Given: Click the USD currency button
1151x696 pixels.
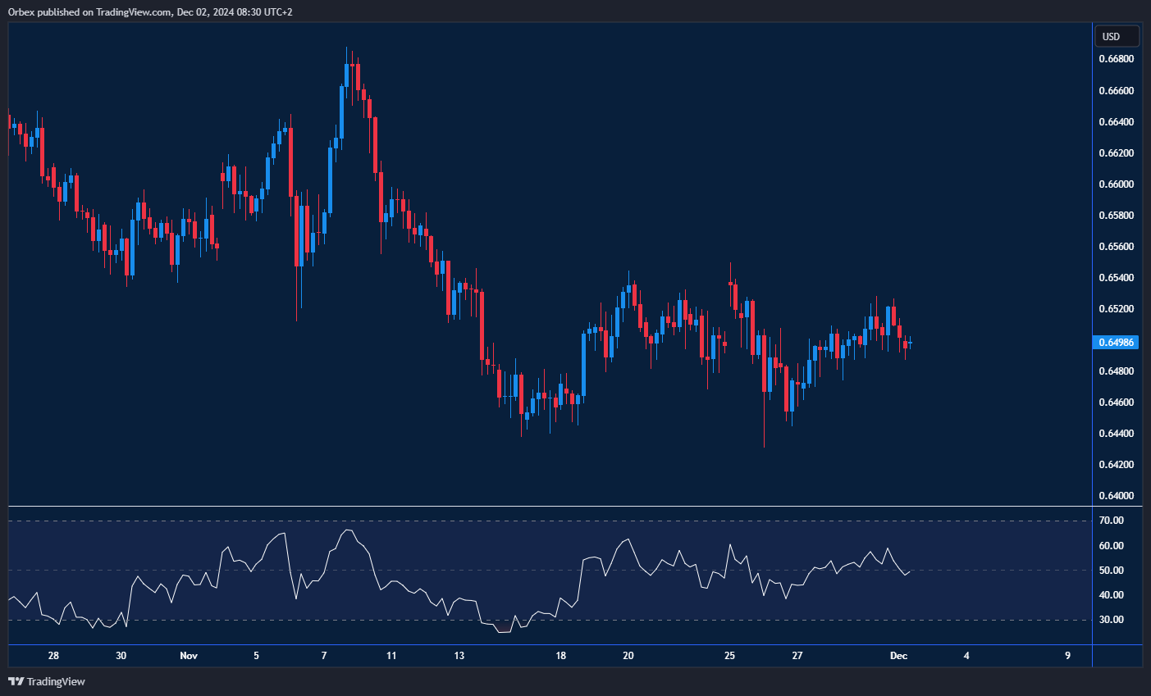Looking at the screenshot, I should click(1117, 35).
